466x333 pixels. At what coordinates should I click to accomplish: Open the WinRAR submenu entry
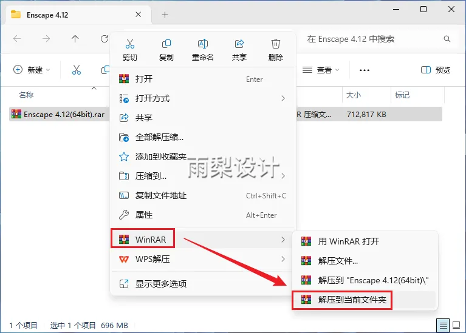click(x=203, y=239)
